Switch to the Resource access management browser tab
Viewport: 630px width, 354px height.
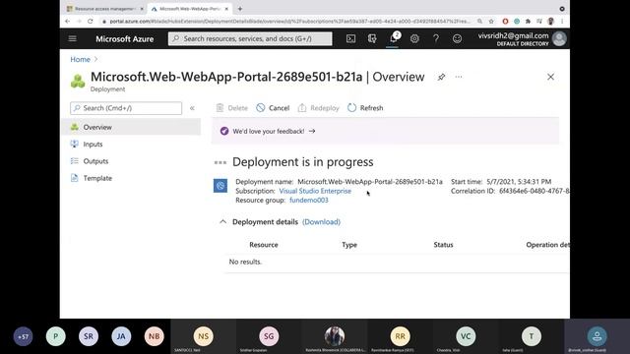pyautogui.click(x=105, y=9)
